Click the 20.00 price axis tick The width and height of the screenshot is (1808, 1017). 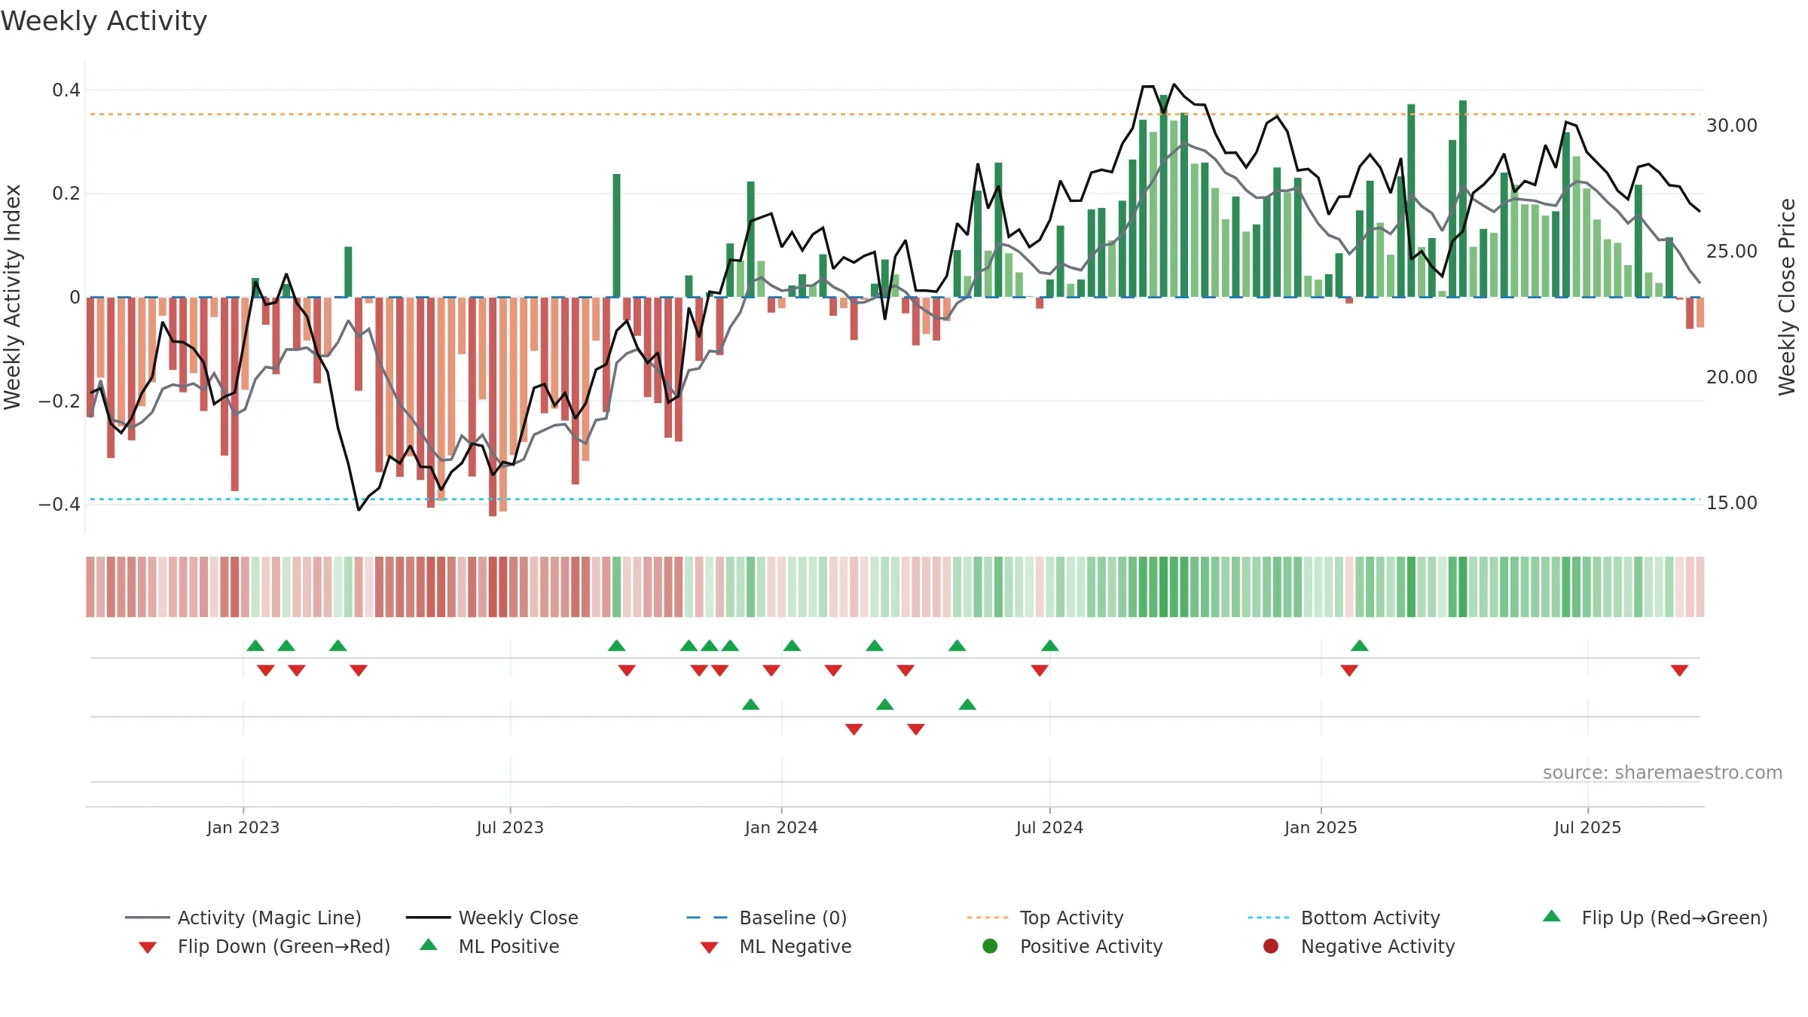(1732, 377)
